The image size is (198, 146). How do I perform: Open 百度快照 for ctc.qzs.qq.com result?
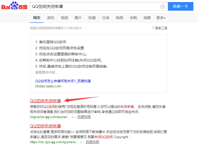pos(92,142)
